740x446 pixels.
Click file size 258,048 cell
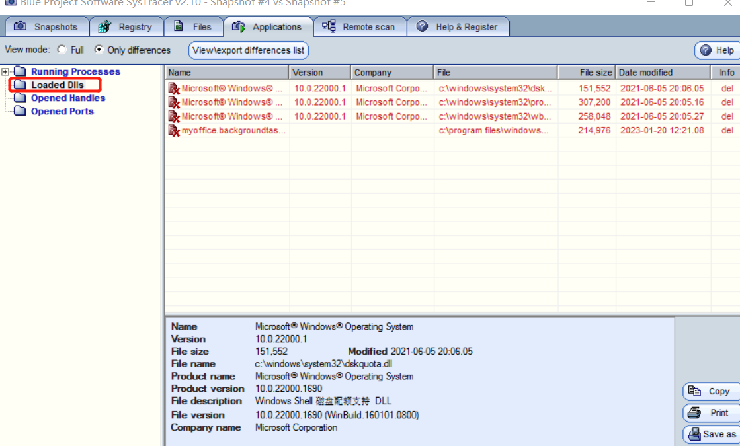click(595, 116)
